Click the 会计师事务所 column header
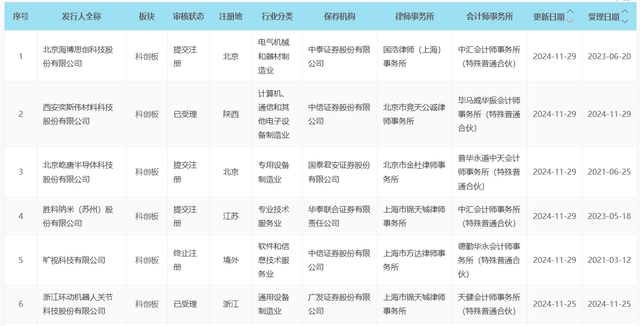Image resolution: width=640 pixels, height=326 pixels. tap(489, 16)
